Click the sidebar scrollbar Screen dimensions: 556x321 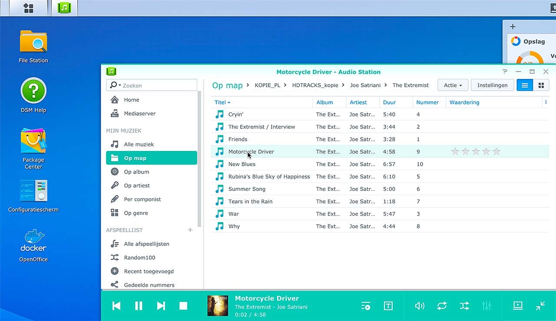click(x=199, y=159)
